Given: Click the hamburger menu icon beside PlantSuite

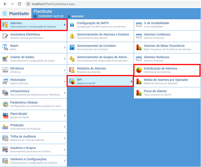Looking at the screenshot, I should click(5, 14).
